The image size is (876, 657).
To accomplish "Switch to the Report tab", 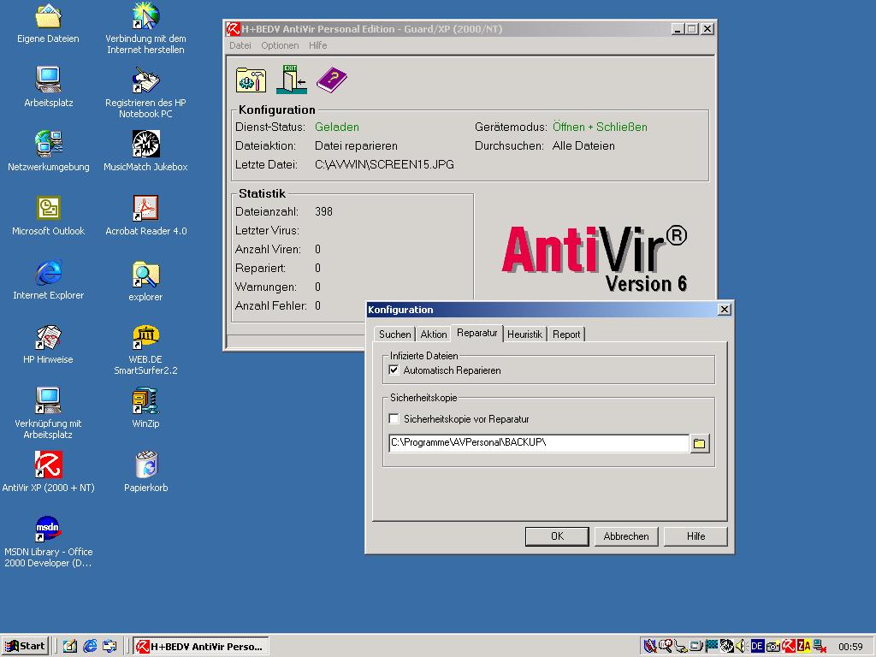I will tap(566, 334).
